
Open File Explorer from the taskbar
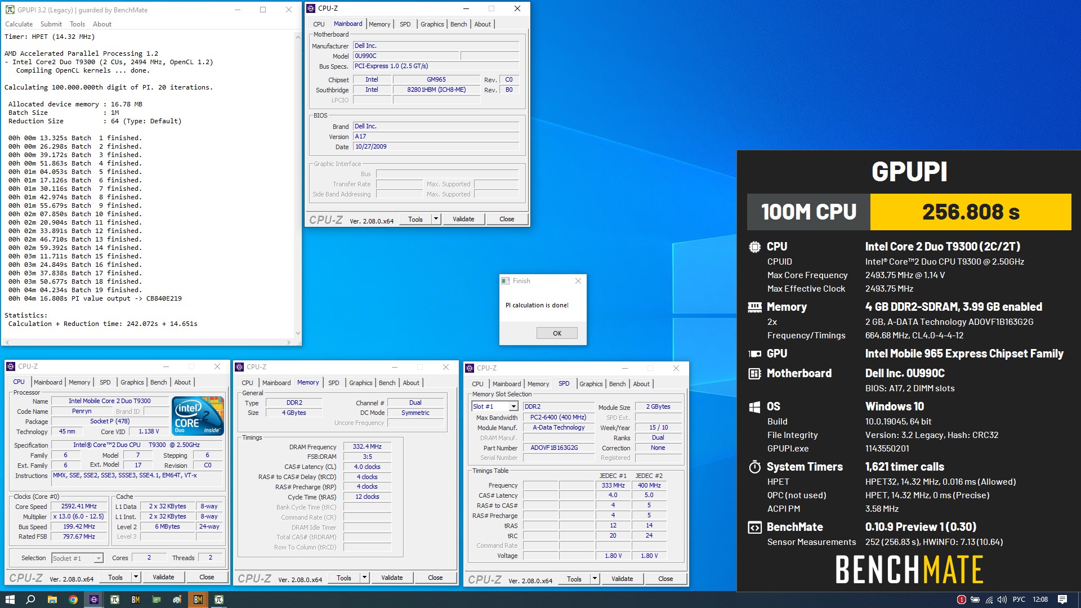[x=52, y=600]
